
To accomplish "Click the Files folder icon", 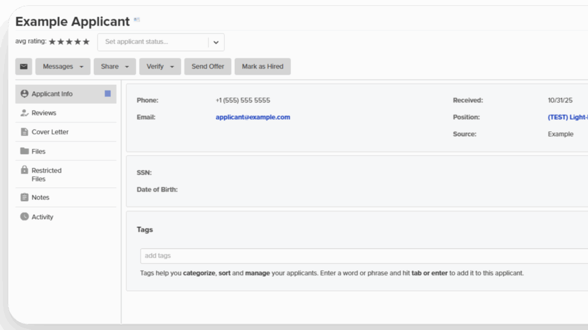I will click(x=24, y=151).
